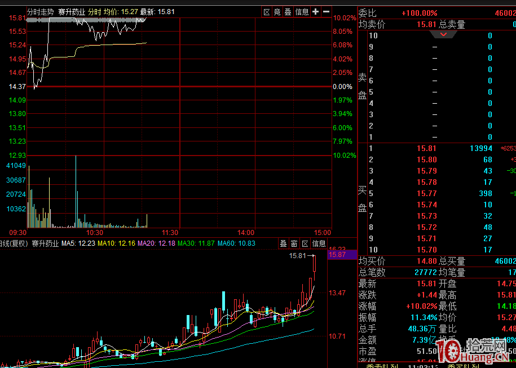
Task: Click the 区 icon in intraday chart header
Action: (x=267, y=12)
